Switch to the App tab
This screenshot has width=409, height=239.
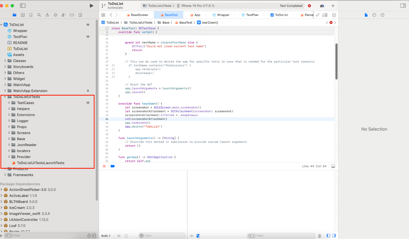[195, 15]
